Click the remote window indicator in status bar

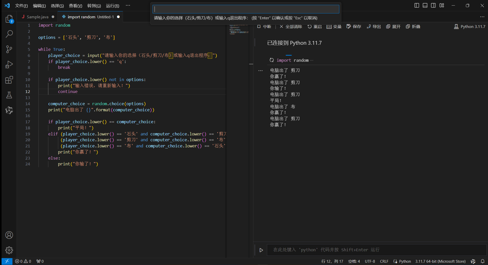[7, 261]
